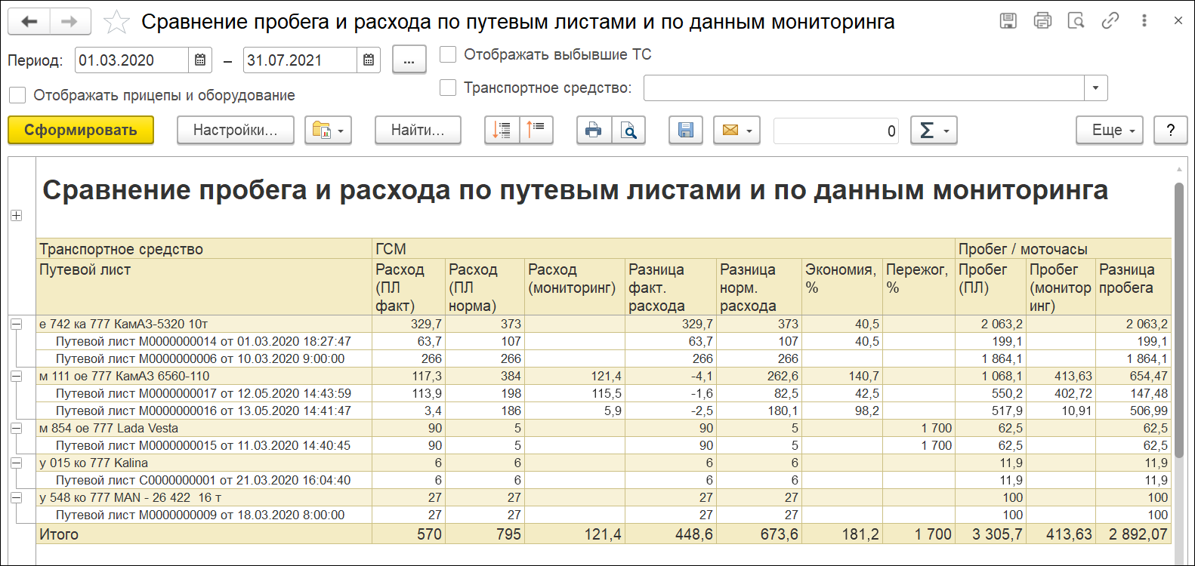Click the print icon in toolbar
Viewport: 1195px width, 566px height.
coord(594,131)
